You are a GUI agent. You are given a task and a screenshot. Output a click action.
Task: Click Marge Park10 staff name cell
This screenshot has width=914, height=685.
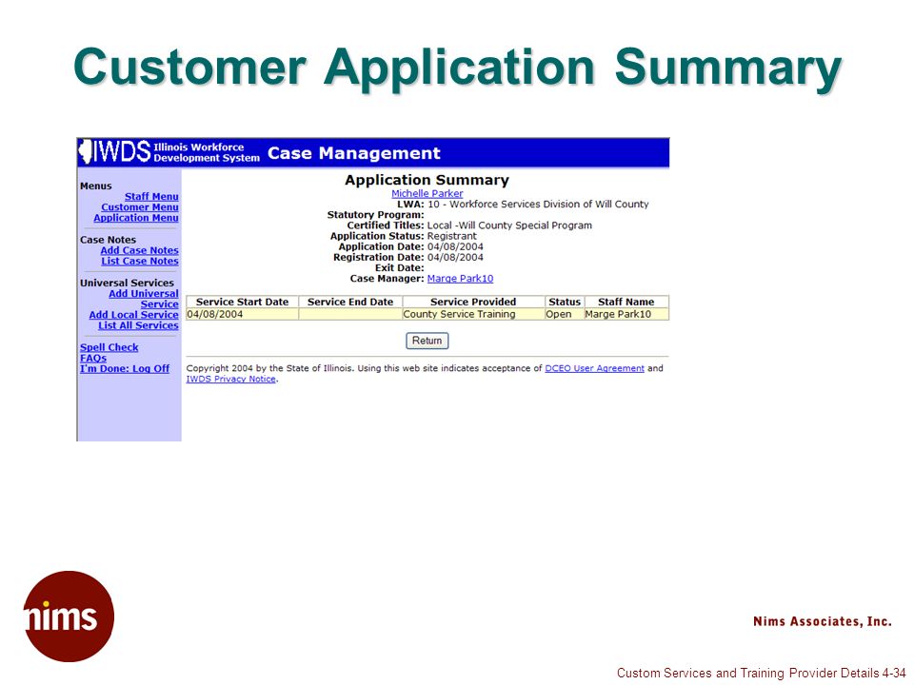(x=626, y=314)
